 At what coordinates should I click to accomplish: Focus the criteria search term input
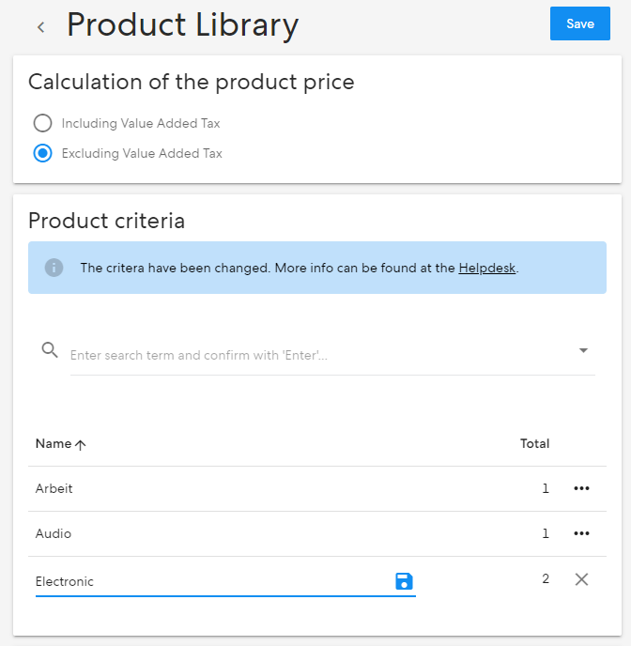point(321,355)
